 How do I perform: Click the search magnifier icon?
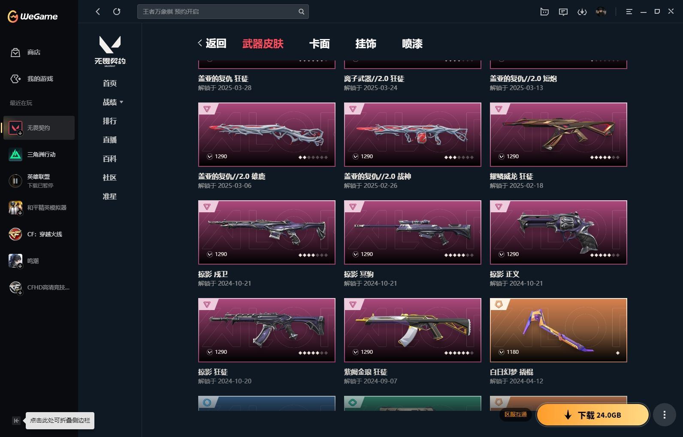click(301, 12)
